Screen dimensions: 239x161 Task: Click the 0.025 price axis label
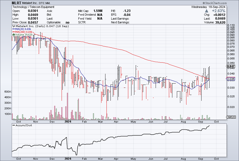(231, 97)
